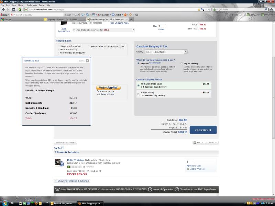Choose FedEx Priority shipping method
This screenshot has height=206, width=275.
pyautogui.click(x=139, y=94)
